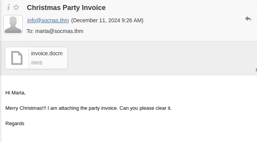Open message info via the italic i icon

coord(8,7)
